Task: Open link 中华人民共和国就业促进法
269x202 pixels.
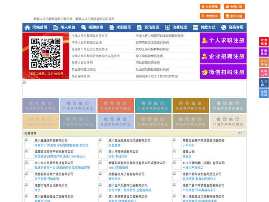Action: tap(90, 36)
